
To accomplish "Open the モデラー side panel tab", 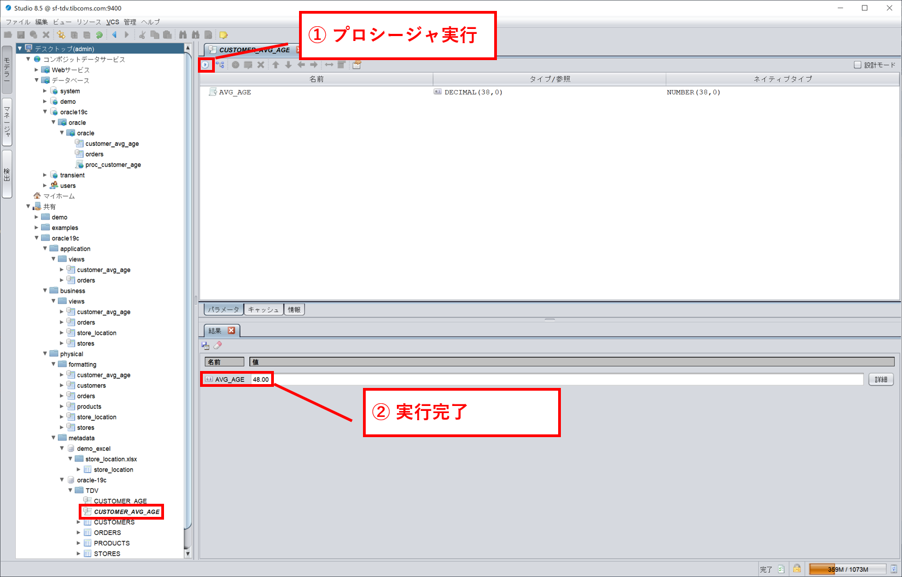I will (x=7, y=70).
